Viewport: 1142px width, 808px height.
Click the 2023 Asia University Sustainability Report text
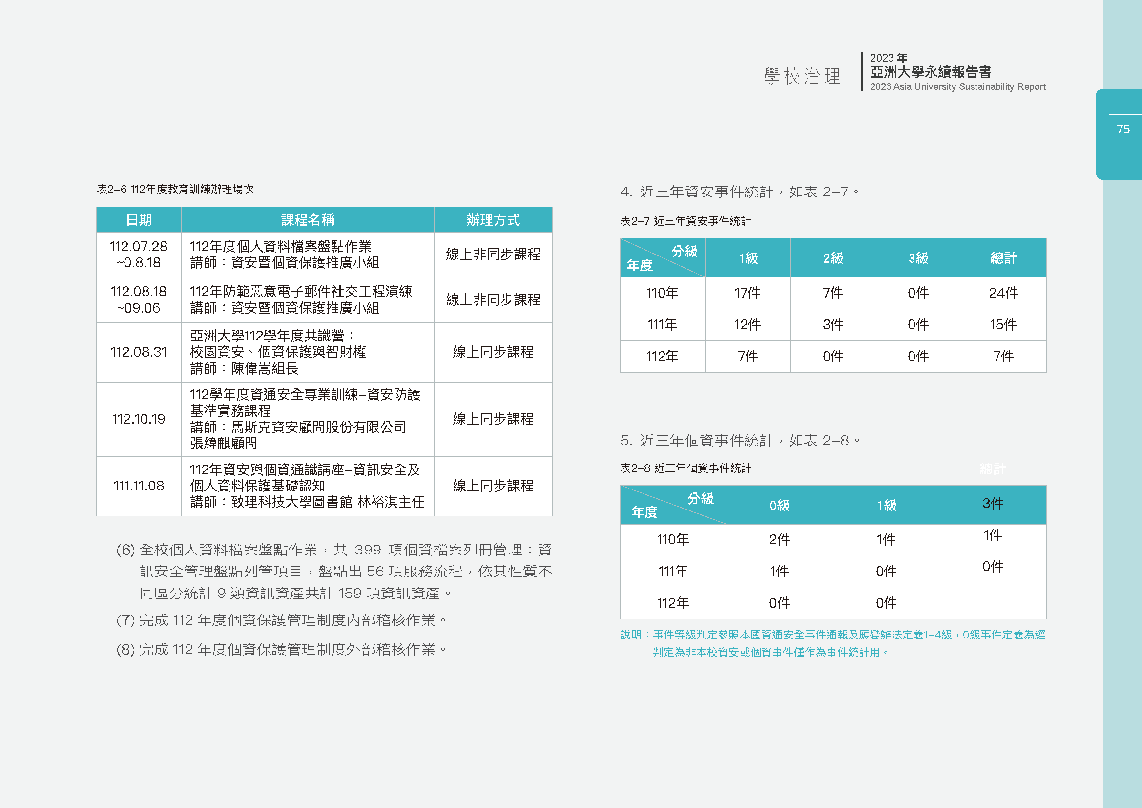[x=957, y=86]
